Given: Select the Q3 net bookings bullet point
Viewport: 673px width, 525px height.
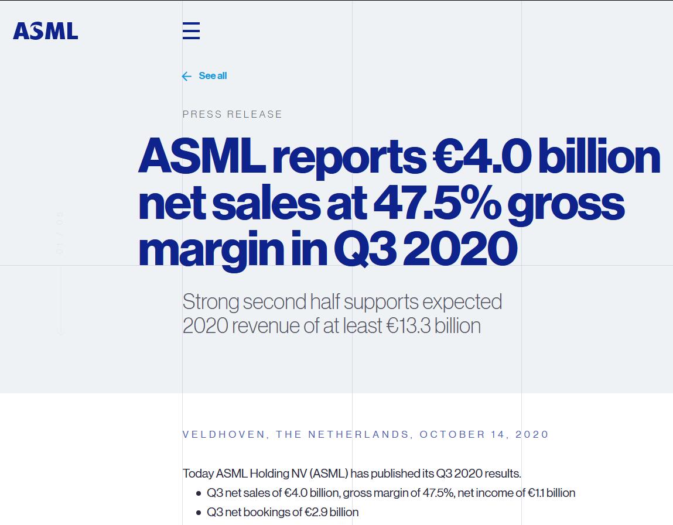Looking at the screenshot, I should coord(283,512).
